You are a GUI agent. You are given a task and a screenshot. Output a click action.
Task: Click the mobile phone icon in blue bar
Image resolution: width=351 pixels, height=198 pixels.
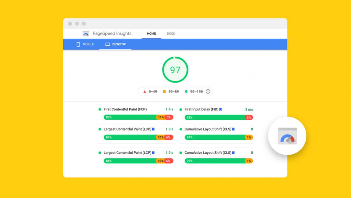pos(78,44)
